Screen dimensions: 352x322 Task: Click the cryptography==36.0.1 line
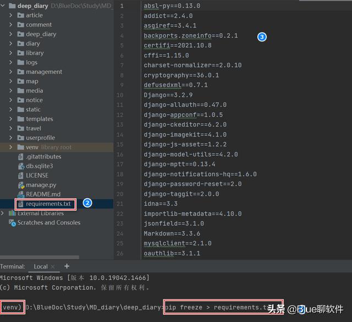pyautogui.click(x=182, y=75)
